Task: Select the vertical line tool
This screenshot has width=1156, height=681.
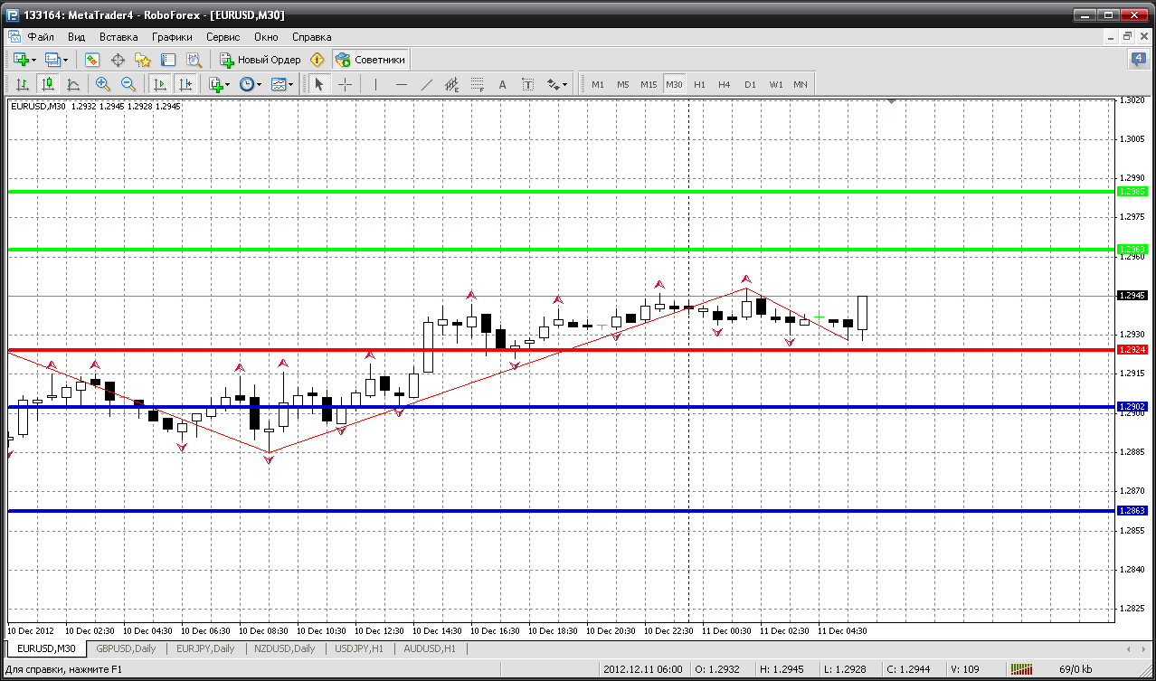Action: click(375, 84)
